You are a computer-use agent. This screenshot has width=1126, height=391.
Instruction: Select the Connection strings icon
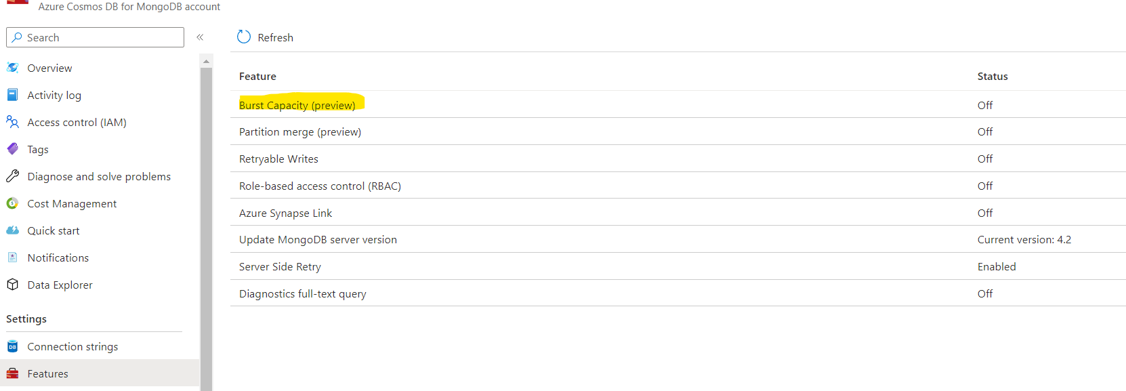pos(12,346)
